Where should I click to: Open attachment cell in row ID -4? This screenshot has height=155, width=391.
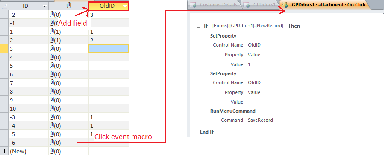click(68, 126)
